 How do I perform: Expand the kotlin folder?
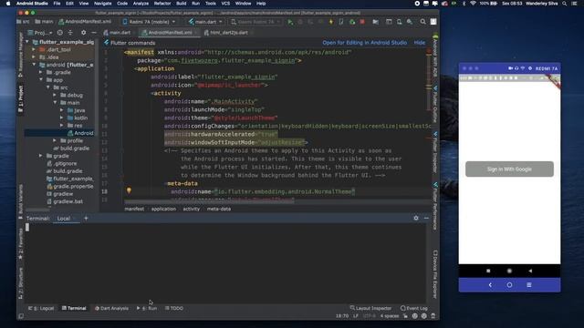point(61,118)
